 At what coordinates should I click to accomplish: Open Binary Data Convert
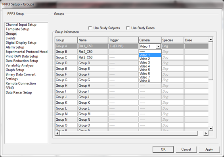tap(21, 75)
